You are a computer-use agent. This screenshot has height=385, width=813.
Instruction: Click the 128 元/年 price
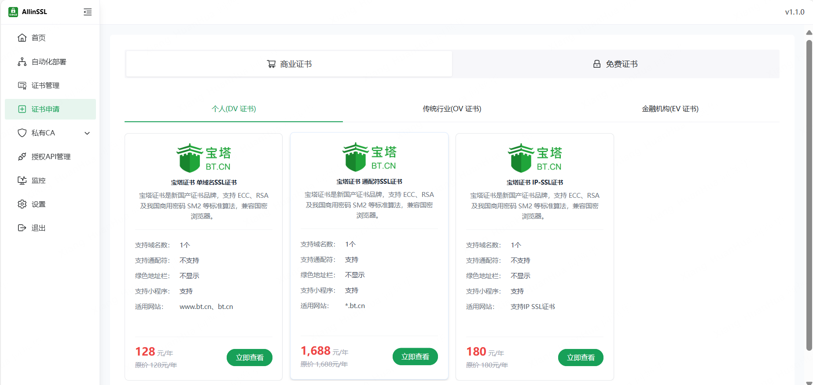[x=154, y=352]
